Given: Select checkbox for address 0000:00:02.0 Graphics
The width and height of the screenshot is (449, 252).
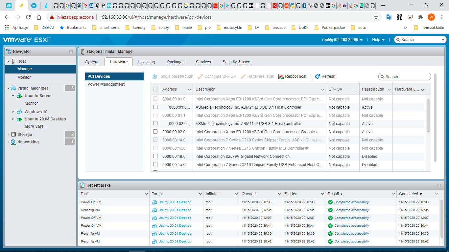Looking at the screenshot, I should (x=155, y=132).
